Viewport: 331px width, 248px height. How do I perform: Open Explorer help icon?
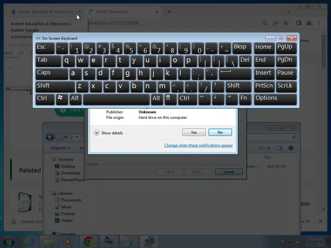[x=291, y=148]
